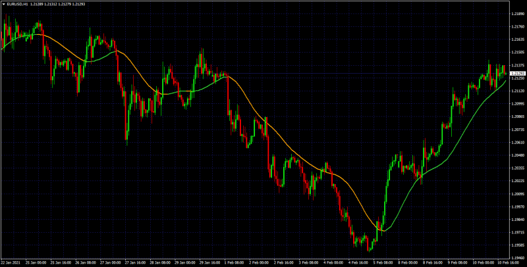Click the 1.19585 price scale label
Image resolution: width=527 pixels, height=267 pixels.
click(x=518, y=245)
